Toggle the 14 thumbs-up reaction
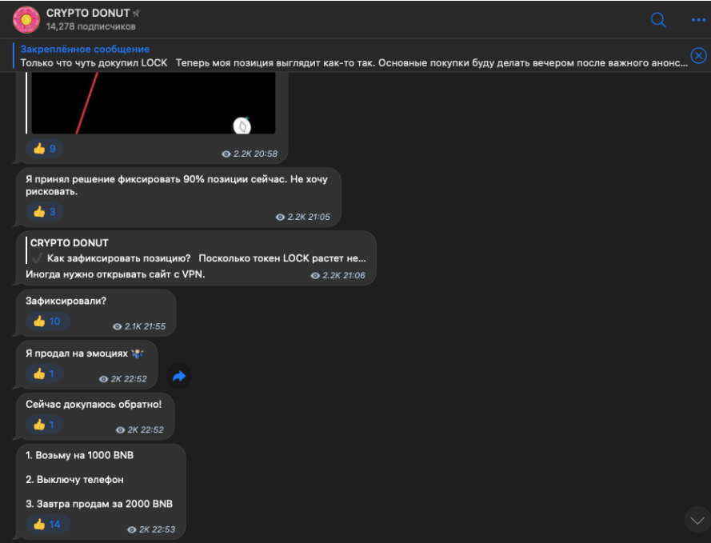Screen dimensions: 711x543 tap(47, 525)
